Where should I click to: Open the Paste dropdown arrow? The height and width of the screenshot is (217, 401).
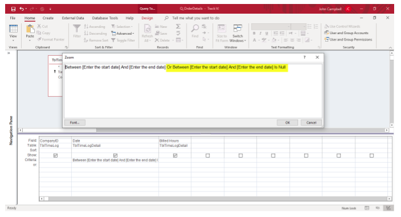(30, 40)
